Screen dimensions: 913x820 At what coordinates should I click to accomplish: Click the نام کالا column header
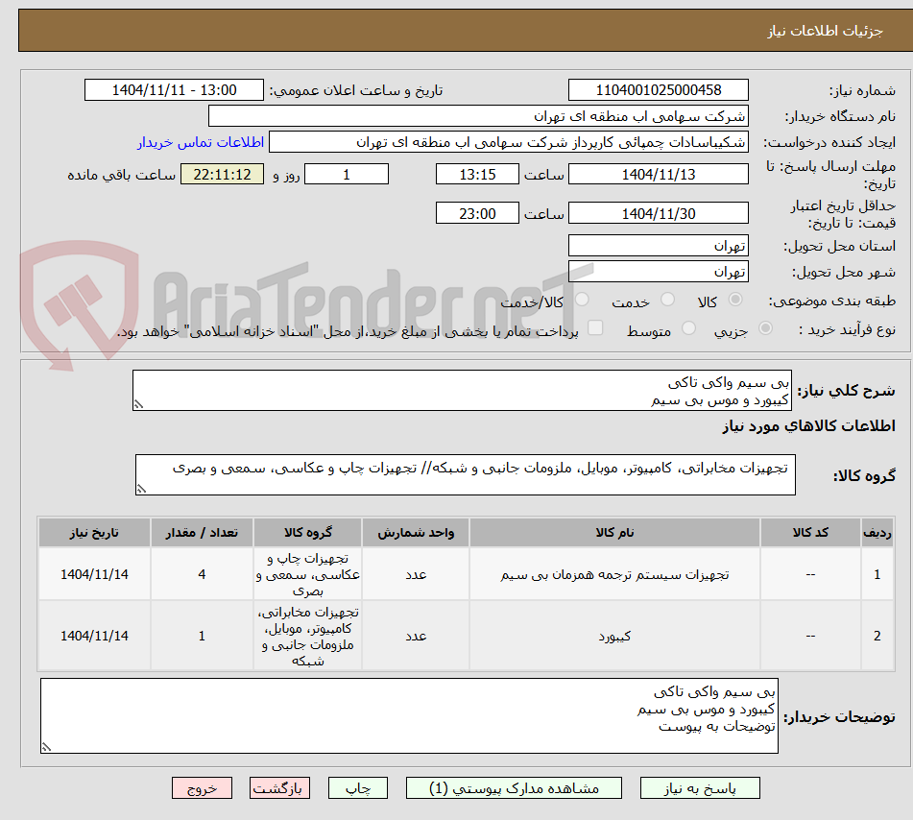pos(614,532)
